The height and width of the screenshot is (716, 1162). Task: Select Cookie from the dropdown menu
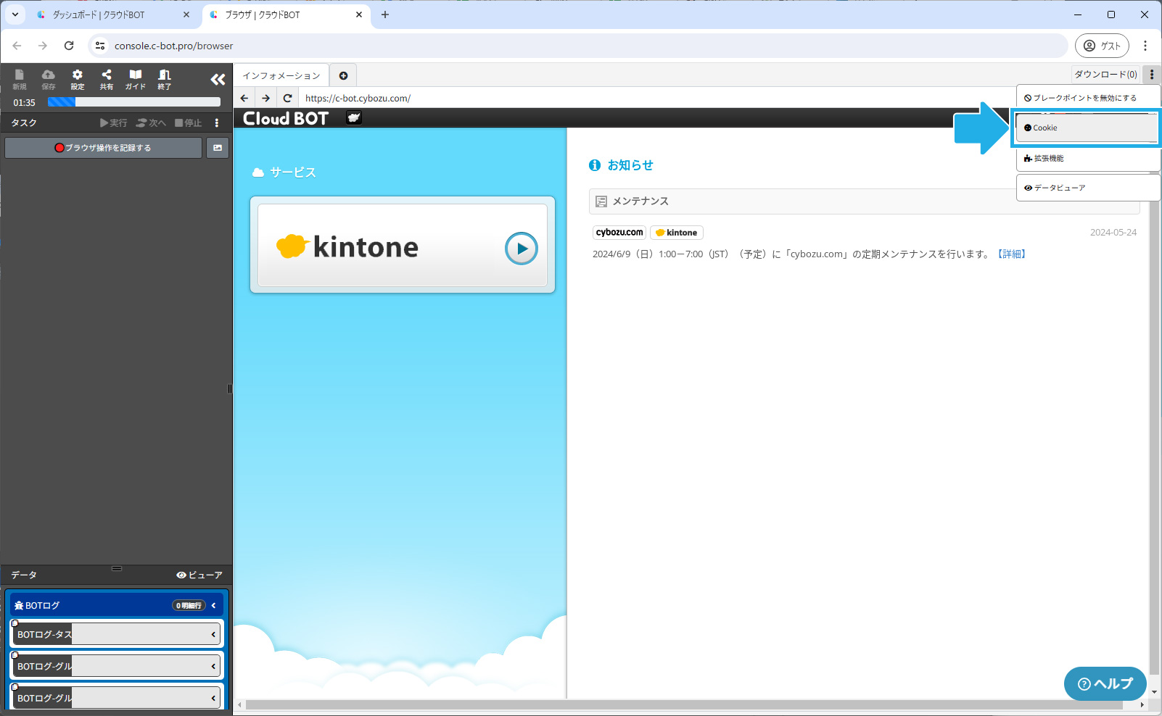click(1087, 128)
